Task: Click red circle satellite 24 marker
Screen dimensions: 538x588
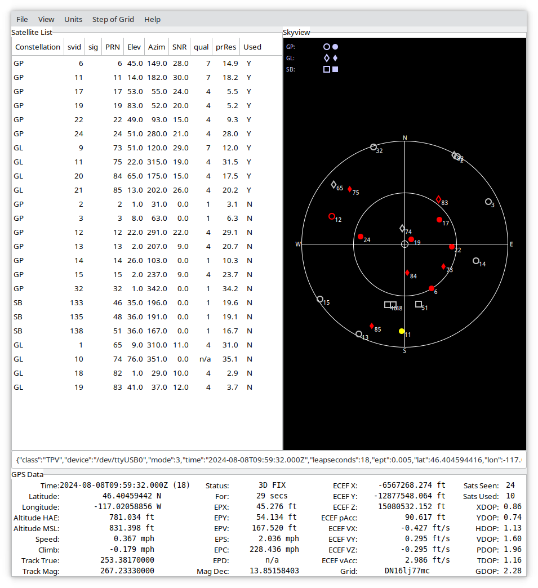Action: (x=361, y=237)
